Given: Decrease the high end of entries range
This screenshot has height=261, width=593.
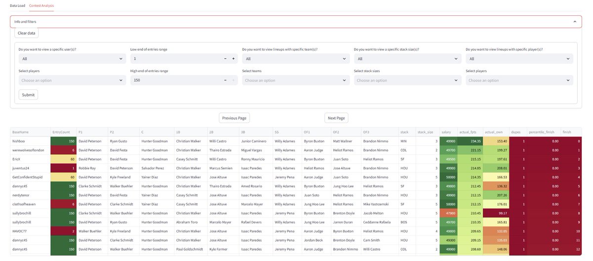Looking at the screenshot, I should [x=225, y=80].
